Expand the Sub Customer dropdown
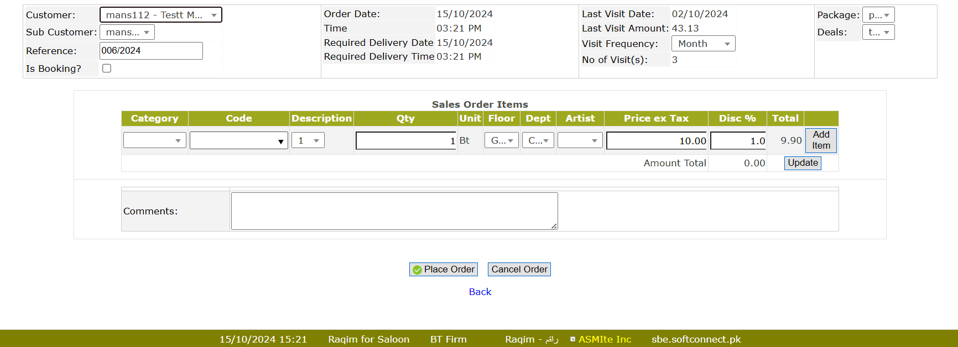This screenshot has width=958, height=347. [127, 33]
